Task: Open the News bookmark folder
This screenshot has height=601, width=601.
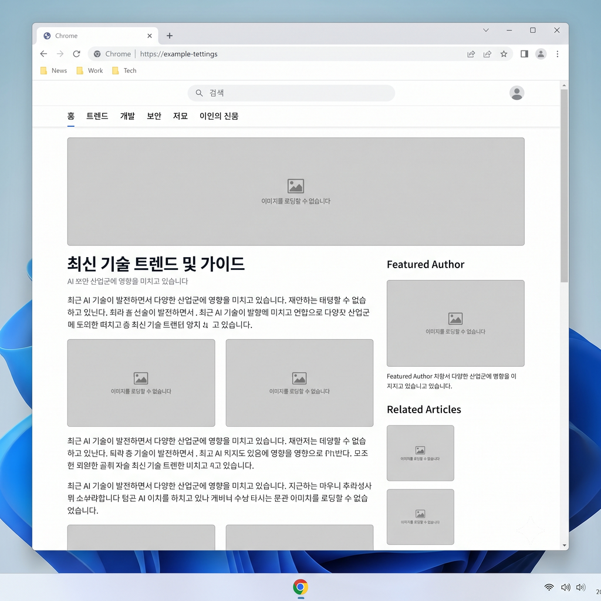Action: click(53, 70)
